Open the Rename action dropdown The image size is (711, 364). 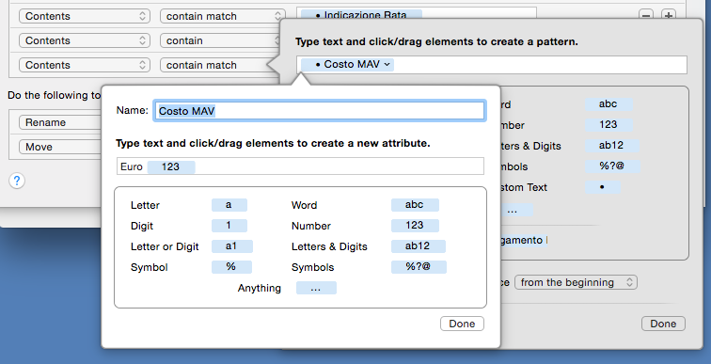coord(60,122)
